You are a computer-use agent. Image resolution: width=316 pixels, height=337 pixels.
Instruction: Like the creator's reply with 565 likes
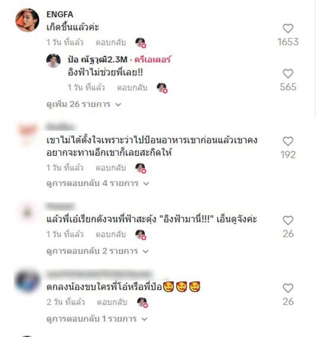click(288, 74)
